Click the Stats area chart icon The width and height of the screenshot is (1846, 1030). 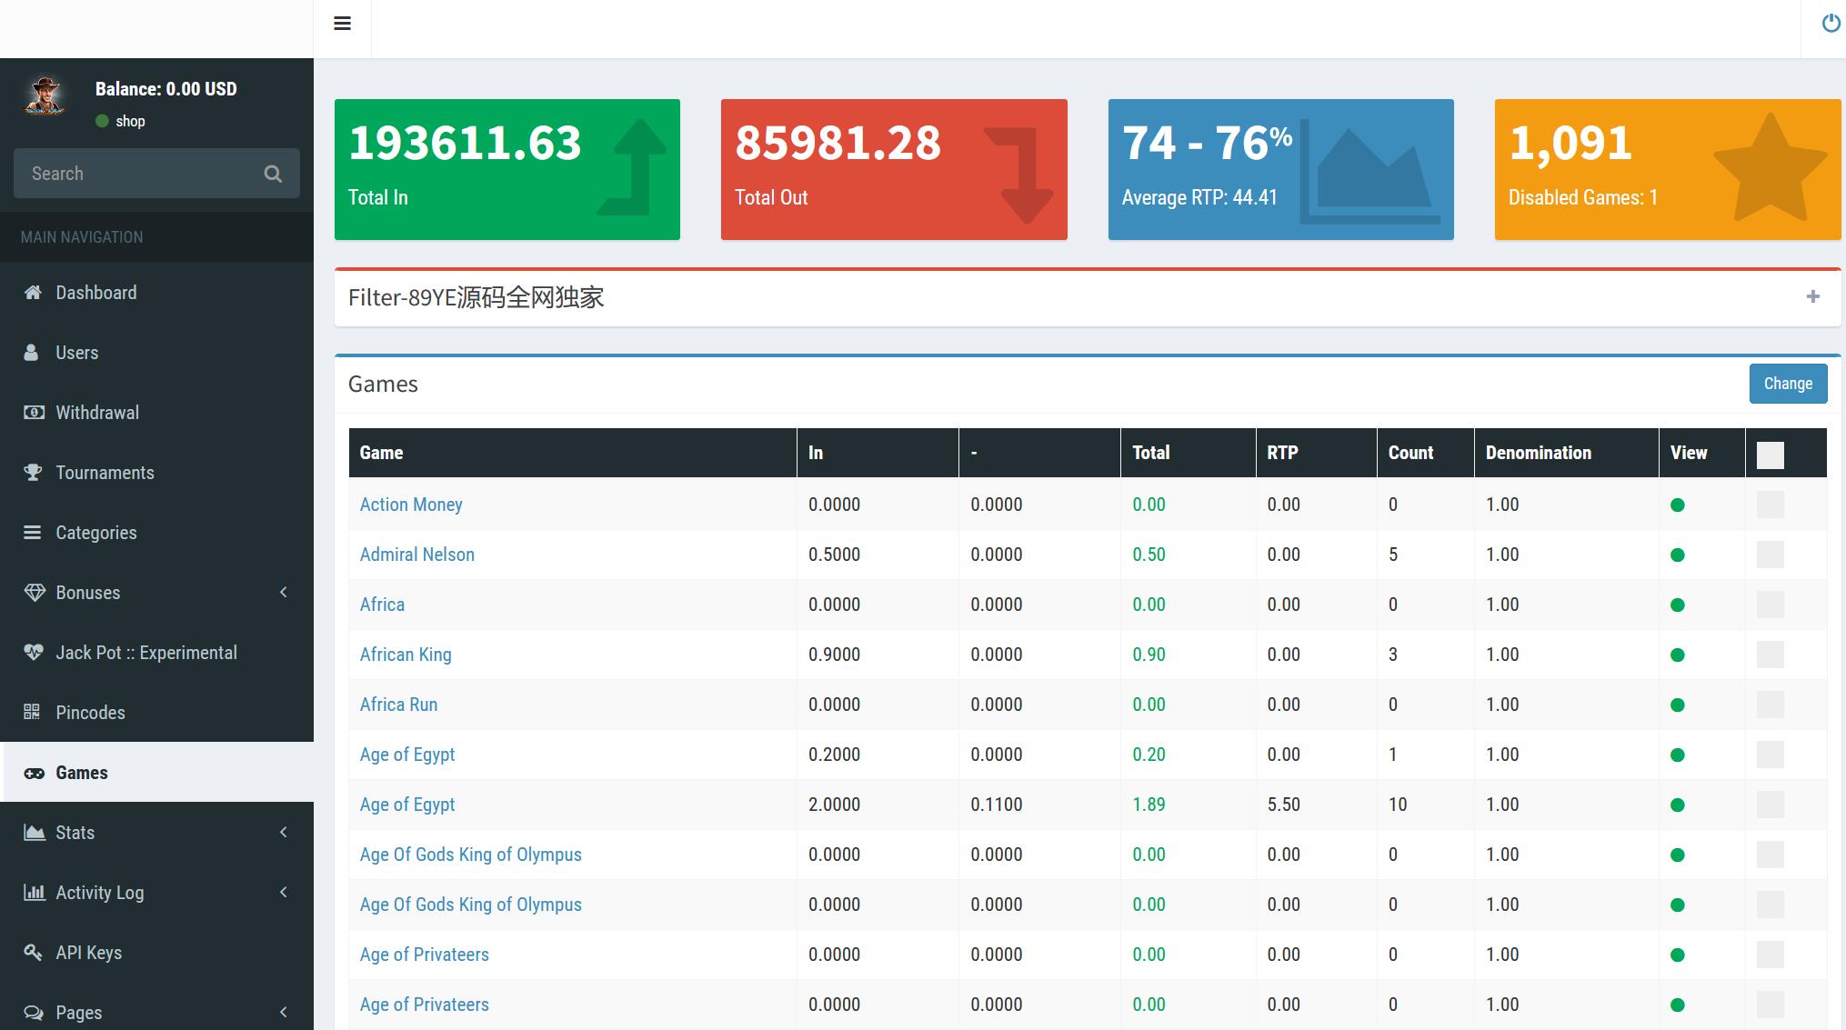coord(34,833)
